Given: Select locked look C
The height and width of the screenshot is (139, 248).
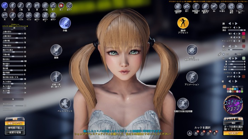Looking at the screenshot, I should 202,133.
